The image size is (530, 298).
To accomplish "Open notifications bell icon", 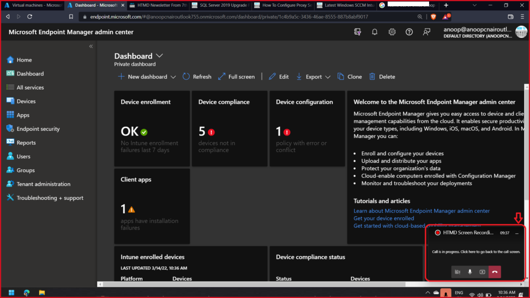I will [375, 32].
